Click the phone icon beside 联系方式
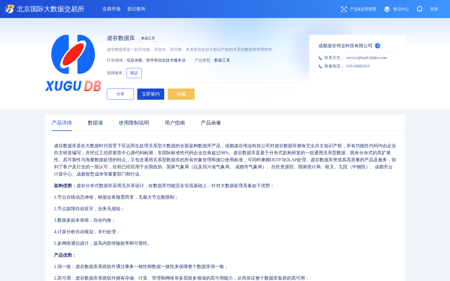The height and width of the screenshot is (281, 450). click(320, 58)
